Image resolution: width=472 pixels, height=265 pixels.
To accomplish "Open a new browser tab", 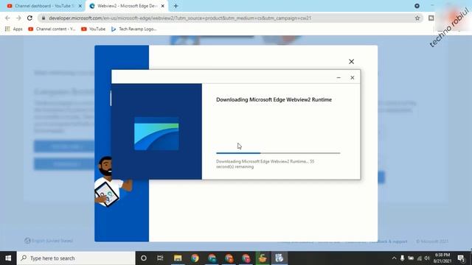I will [176, 6].
